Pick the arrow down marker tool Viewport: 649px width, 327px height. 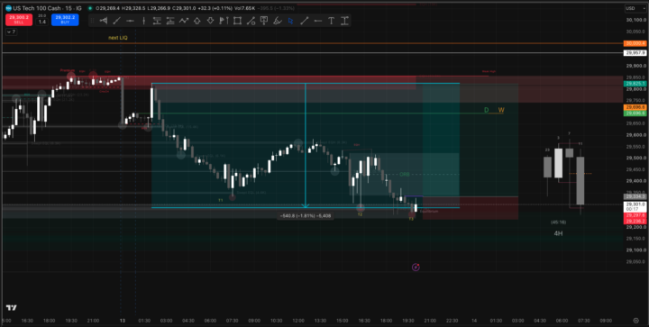point(210,21)
